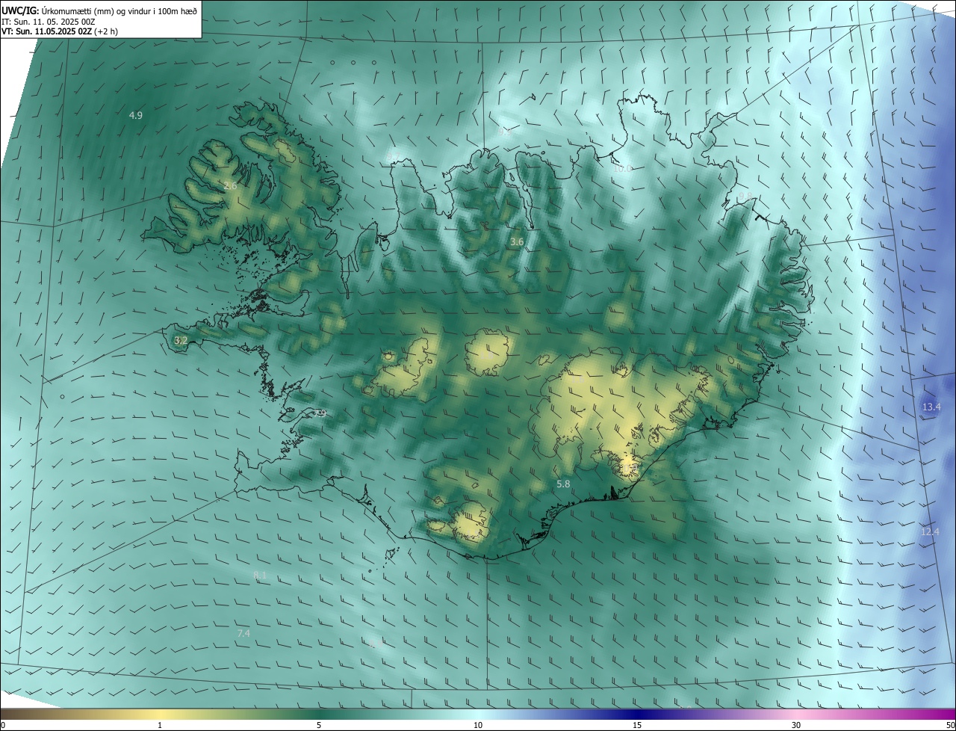The width and height of the screenshot is (956, 731).
Task: Click the 2.6 value label over the Westfjords
Action: (x=230, y=185)
